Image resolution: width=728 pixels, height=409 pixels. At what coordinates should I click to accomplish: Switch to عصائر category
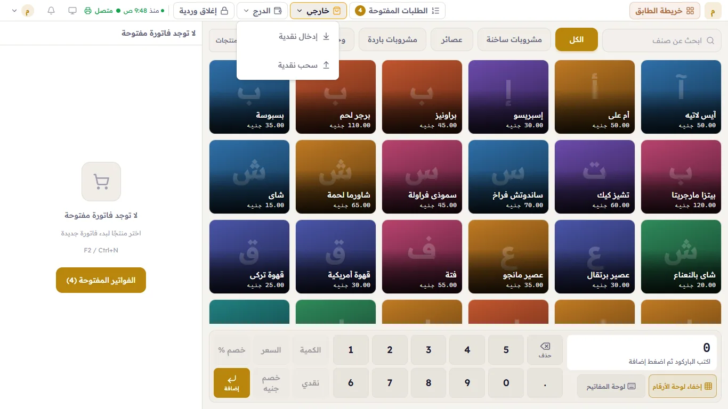coord(452,40)
